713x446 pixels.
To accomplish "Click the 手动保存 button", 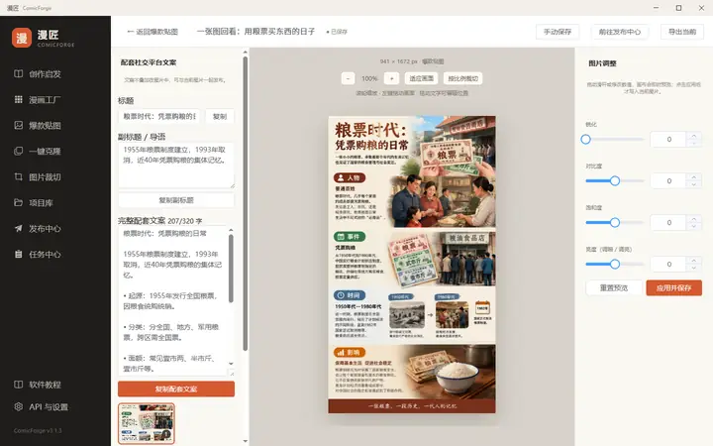I will [558, 32].
